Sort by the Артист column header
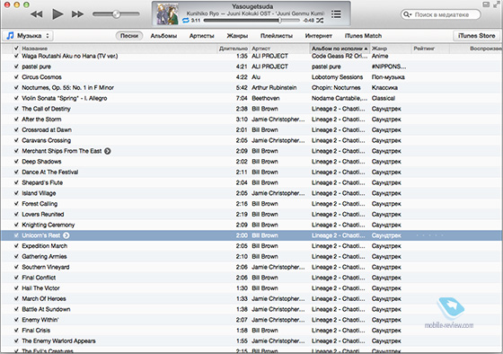Viewport: 503px width, 354px height. pyautogui.click(x=279, y=49)
